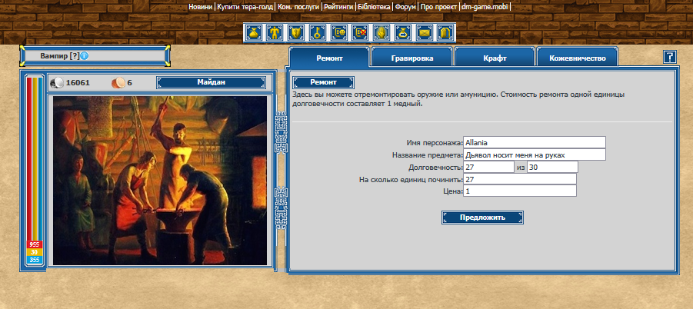Switch to the Ремонт tab
Image resolution: width=693 pixels, height=309 pixels.
point(329,58)
